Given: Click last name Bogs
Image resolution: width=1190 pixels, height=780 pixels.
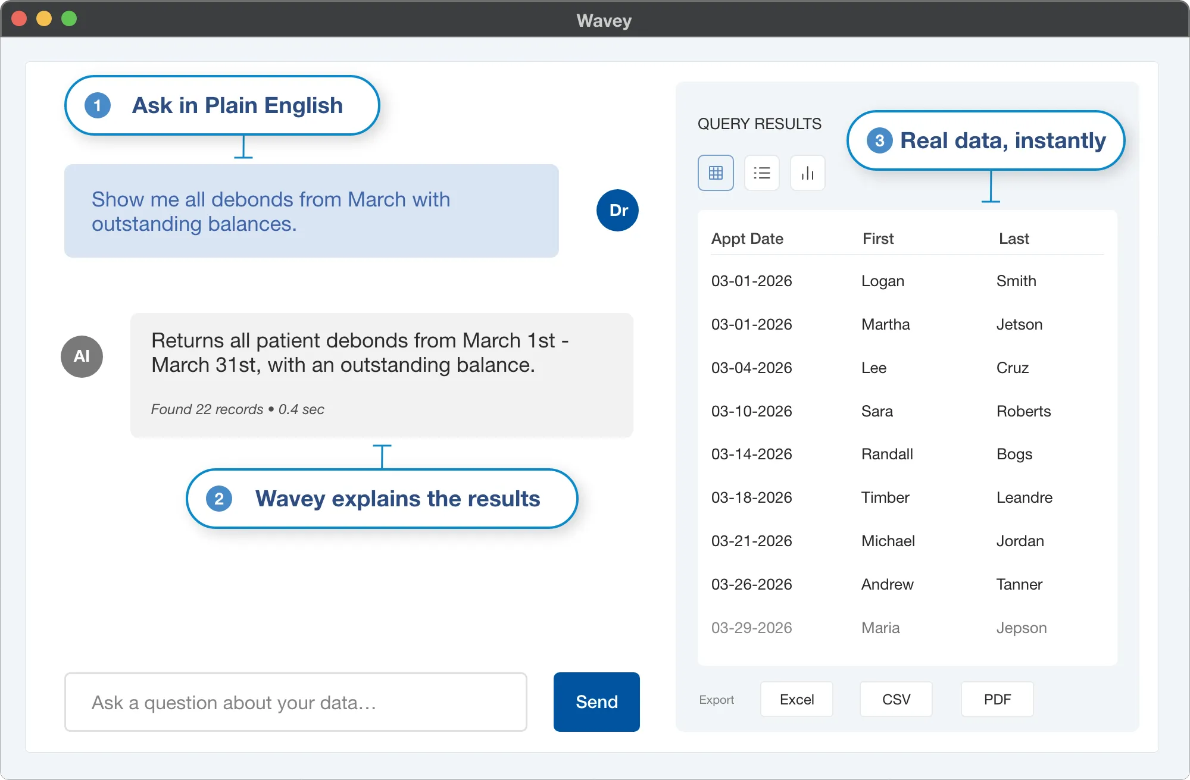Looking at the screenshot, I should tap(1014, 455).
